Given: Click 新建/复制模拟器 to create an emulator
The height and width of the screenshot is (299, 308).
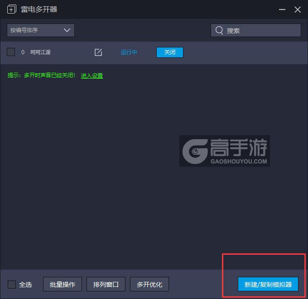Looking at the screenshot, I should pos(268,284).
